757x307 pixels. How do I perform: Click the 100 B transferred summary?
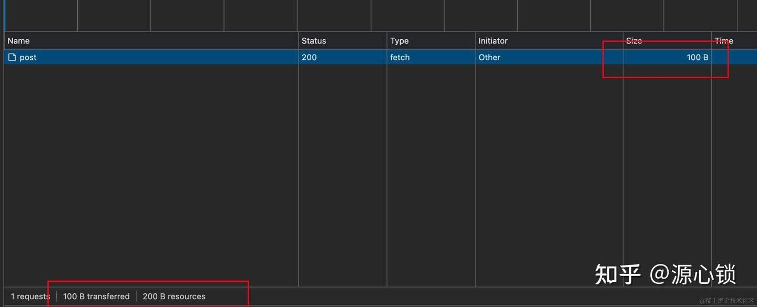96,297
